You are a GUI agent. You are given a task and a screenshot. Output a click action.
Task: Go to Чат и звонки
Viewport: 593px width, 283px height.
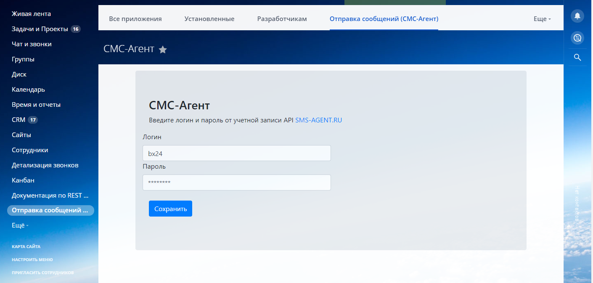[32, 44]
